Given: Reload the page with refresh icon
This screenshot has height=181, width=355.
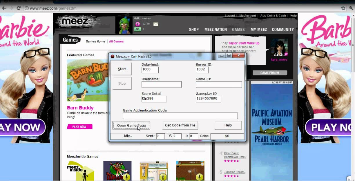Looking at the screenshot, I should coord(19,8).
